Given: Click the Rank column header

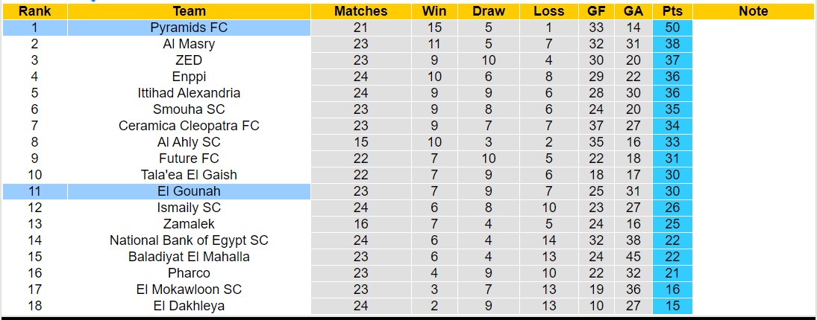Looking at the screenshot, I should 34,11.
